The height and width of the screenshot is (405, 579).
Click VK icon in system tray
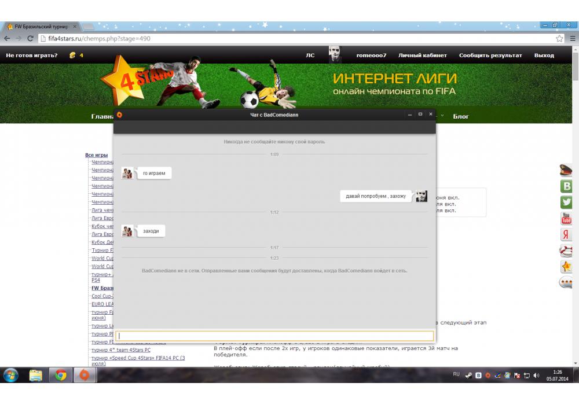(478, 375)
